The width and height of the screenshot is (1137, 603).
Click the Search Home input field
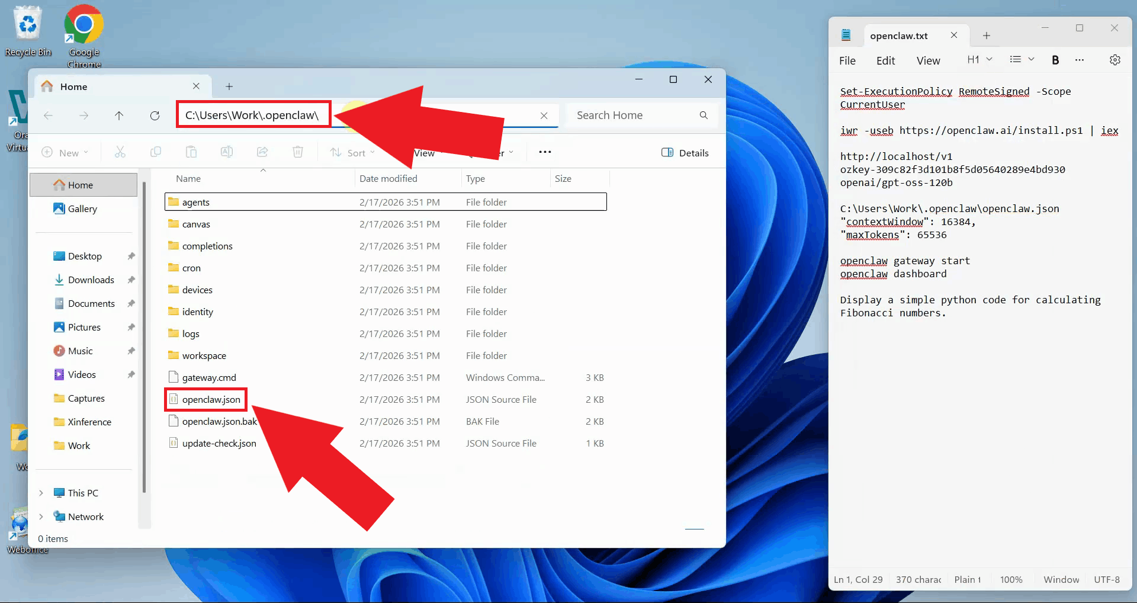pyautogui.click(x=634, y=116)
